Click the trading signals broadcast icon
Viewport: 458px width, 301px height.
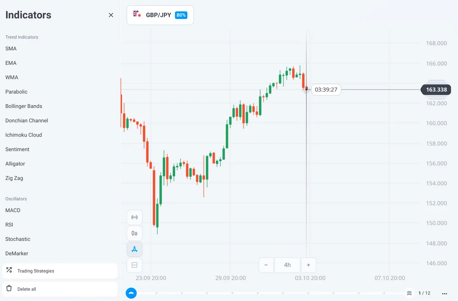(134, 217)
